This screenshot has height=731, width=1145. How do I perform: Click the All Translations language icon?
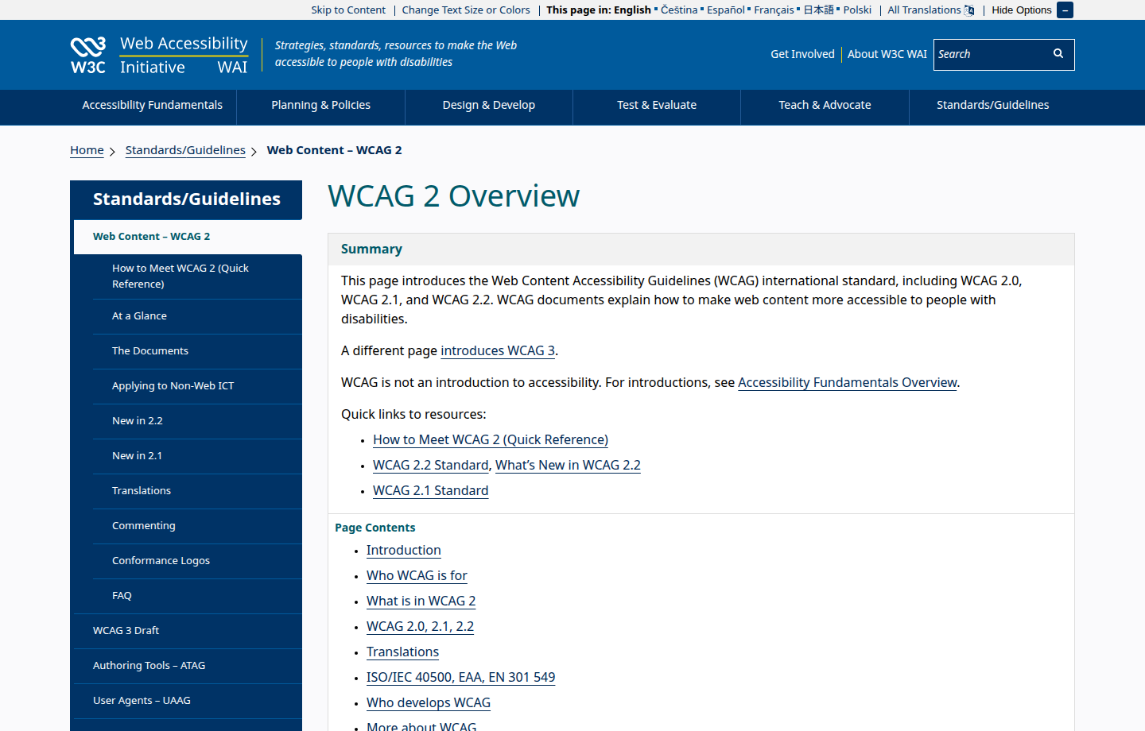(969, 10)
